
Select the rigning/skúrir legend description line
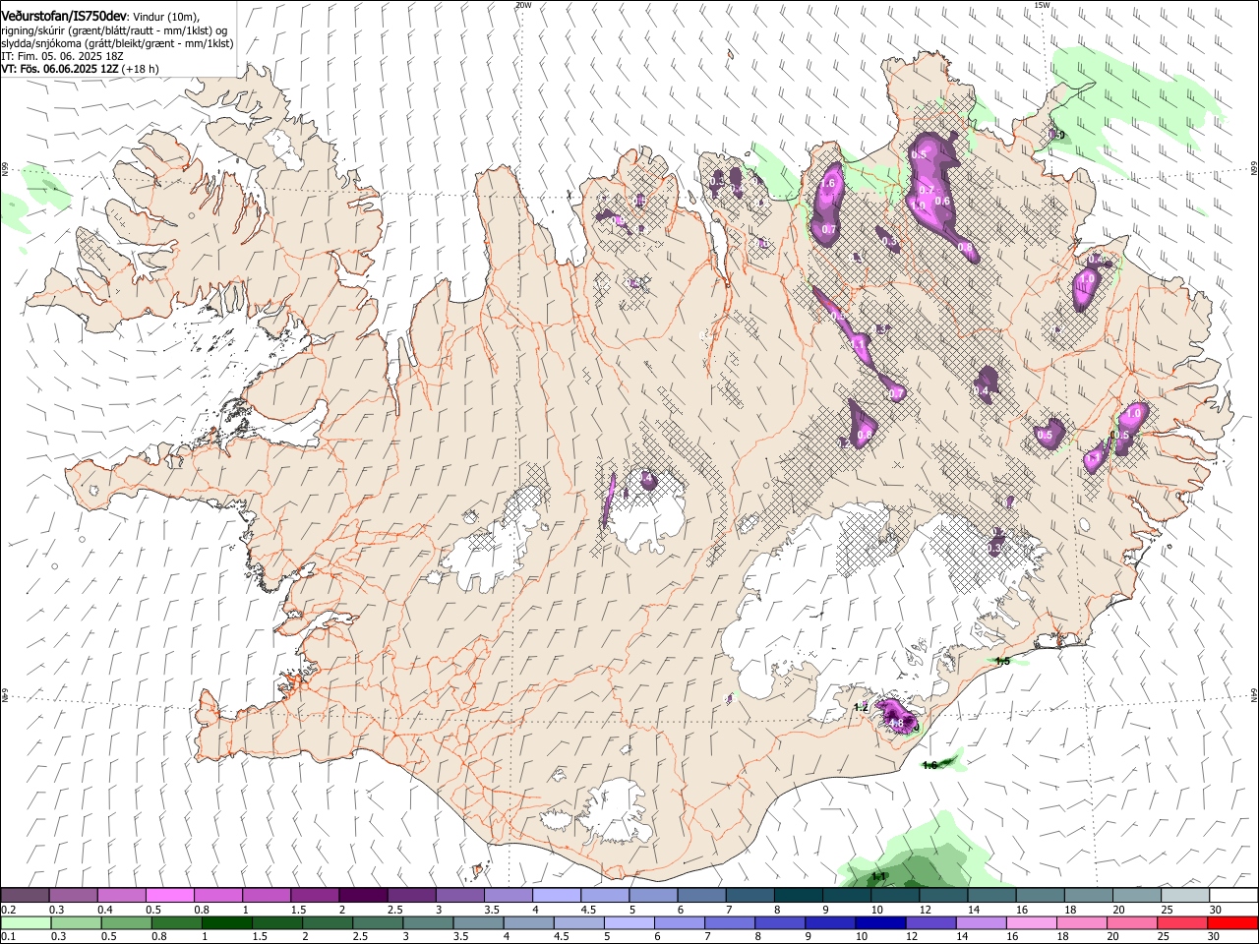(114, 30)
